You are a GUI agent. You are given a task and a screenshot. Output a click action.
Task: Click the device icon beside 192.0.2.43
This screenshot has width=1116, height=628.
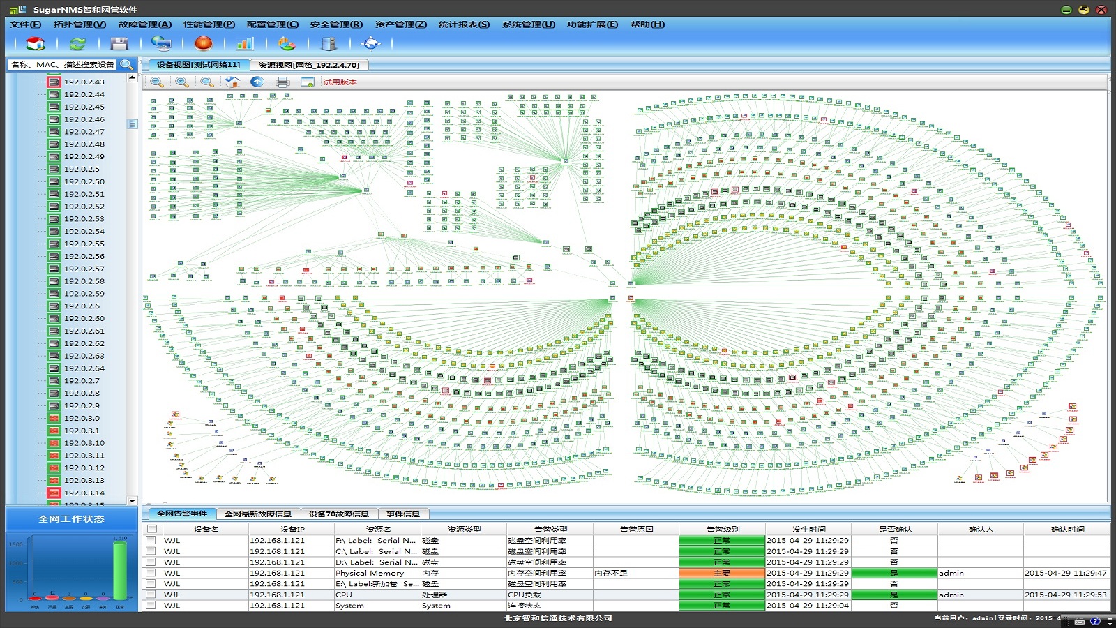[54, 82]
